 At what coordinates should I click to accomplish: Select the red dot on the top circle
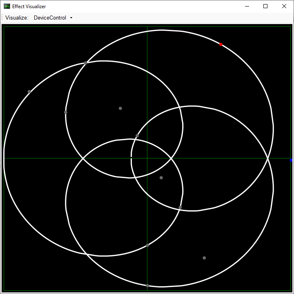click(x=221, y=45)
